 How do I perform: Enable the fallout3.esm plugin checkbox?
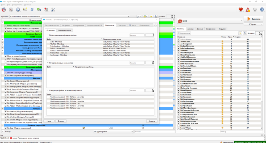pos(178,126)
